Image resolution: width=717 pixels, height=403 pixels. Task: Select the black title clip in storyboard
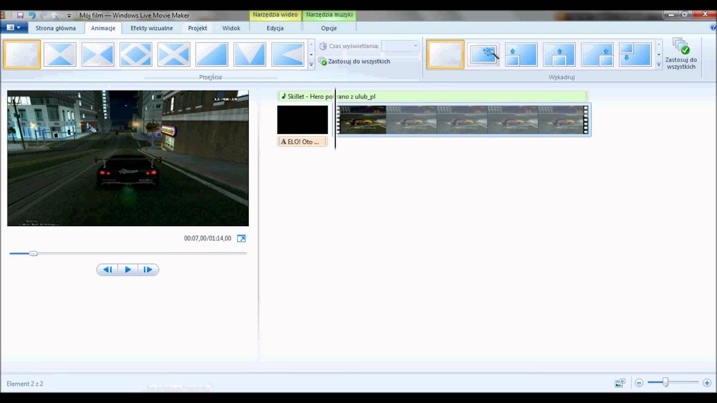coord(302,120)
